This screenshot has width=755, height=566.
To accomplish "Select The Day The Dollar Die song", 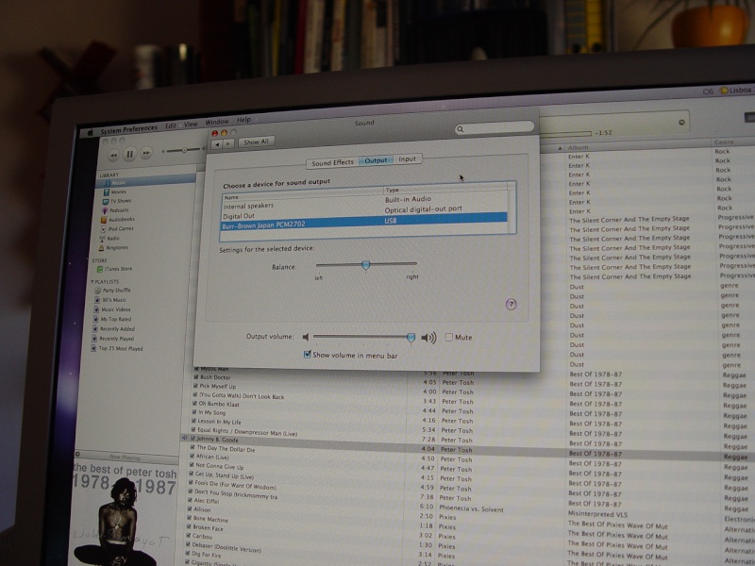I will (226, 448).
